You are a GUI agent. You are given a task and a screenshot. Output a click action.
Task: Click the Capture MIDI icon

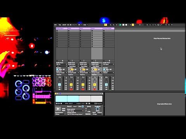click(x=137, y=25)
